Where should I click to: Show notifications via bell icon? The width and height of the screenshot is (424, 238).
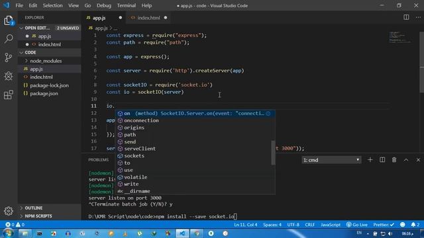tap(415, 225)
